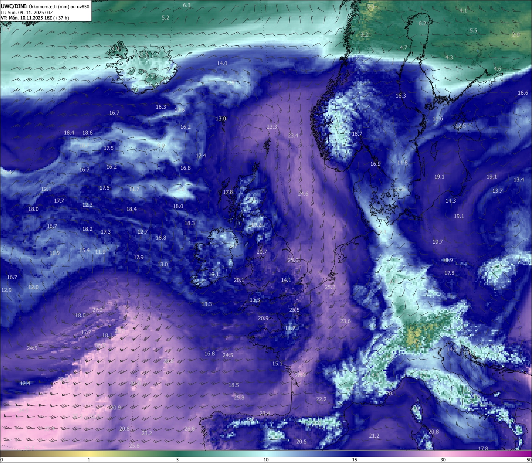Click the '3.2' map value

pyautogui.click(x=364, y=34)
